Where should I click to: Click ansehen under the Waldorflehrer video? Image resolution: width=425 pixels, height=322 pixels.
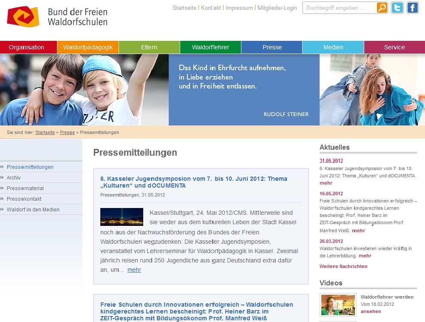[371, 311]
